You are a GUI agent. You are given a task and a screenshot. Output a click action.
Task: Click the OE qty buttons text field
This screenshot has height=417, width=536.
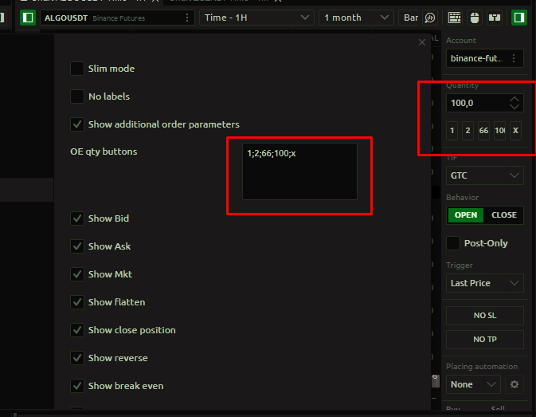(x=299, y=171)
